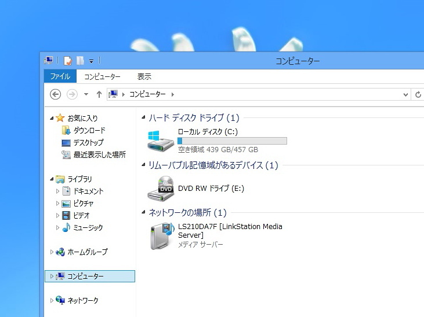The image size is (424, 317).
Task: Click the ハード ディスク ドライブ (1) group header
Action: pos(194,118)
